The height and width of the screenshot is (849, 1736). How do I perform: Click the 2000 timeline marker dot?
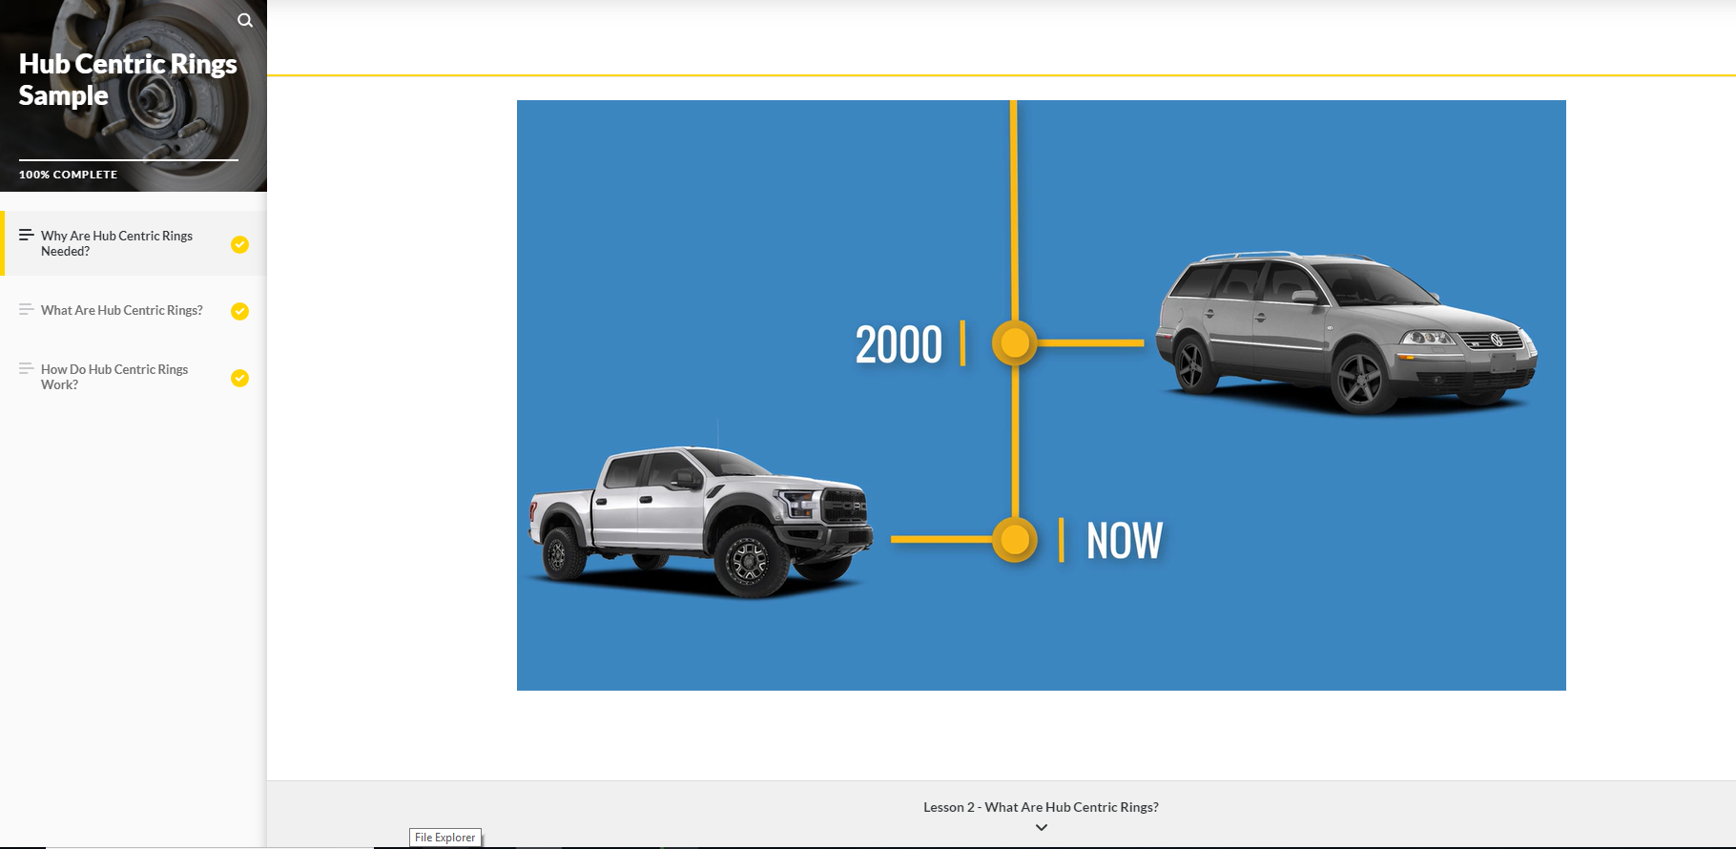pos(1014,342)
